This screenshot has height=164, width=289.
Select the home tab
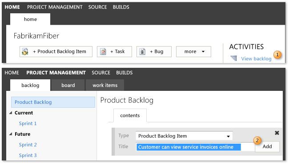click(x=30, y=19)
